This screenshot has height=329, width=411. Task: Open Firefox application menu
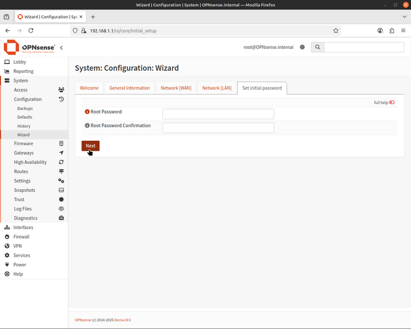click(403, 31)
